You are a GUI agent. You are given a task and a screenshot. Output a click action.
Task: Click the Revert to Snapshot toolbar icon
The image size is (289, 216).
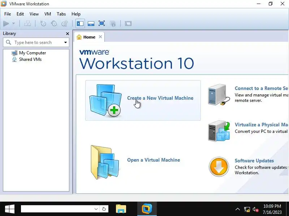(54, 23)
